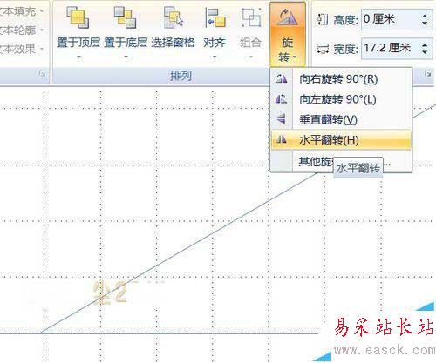Expand the 组合 dropdown arrow
The width and height of the screenshot is (436, 363).
251,57
